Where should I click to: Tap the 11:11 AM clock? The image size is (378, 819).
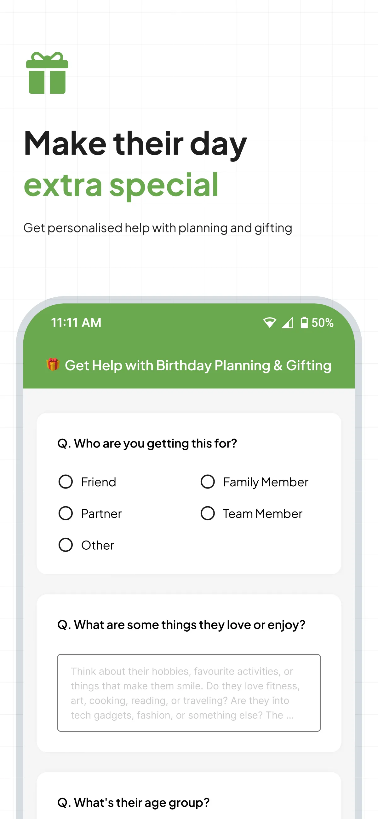click(x=76, y=323)
